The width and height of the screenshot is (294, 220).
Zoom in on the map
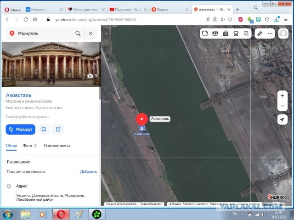pyautogui.click(x=283, y=96)
